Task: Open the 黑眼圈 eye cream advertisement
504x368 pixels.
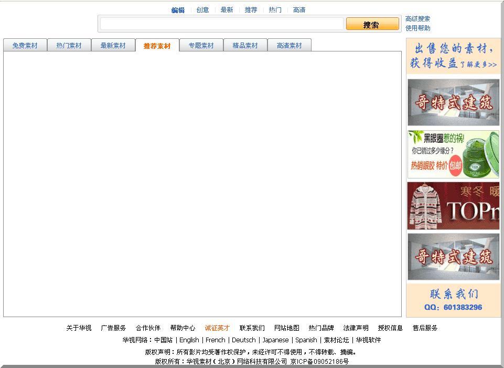Action: [x=453, y=154]
